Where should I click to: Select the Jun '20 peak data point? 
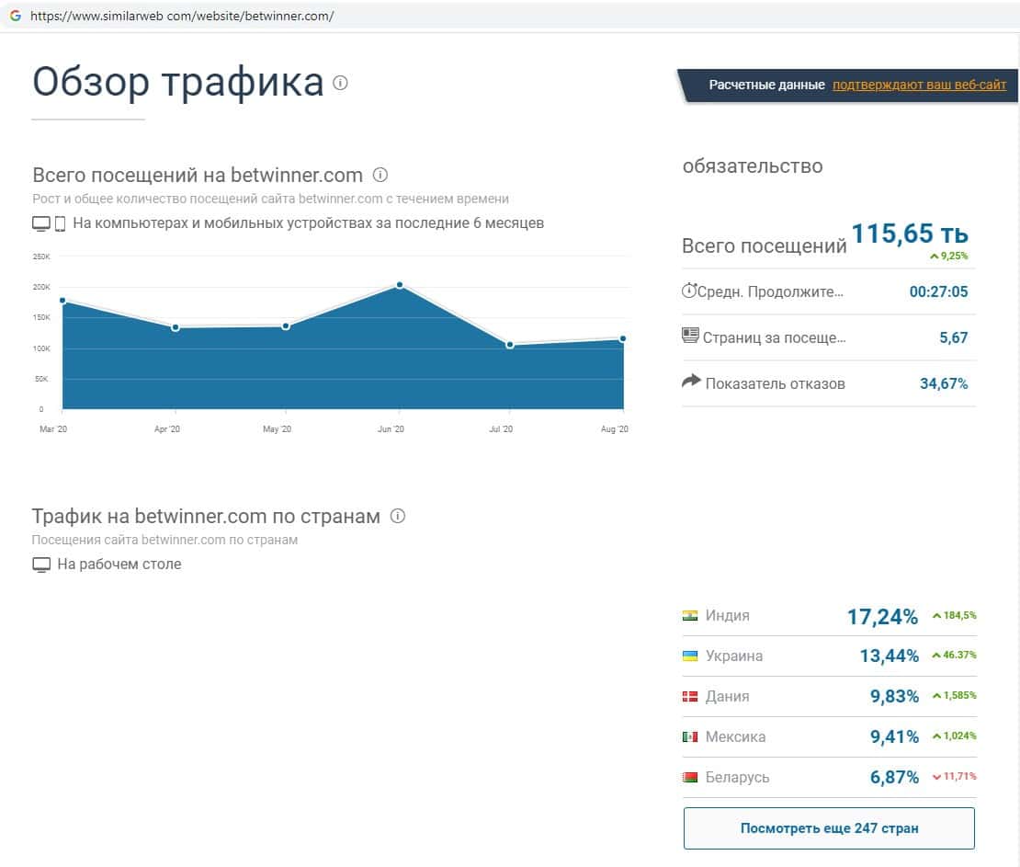[x=399, y=285]
